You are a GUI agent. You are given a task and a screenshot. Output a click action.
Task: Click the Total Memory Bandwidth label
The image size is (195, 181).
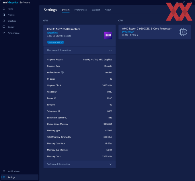tap(59, 137)
